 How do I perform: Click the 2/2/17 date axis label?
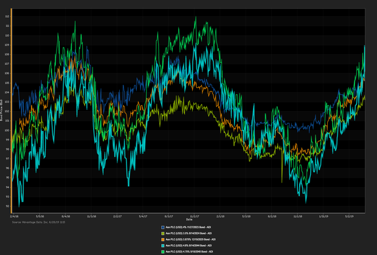pyautogui.click(x=117, y=216)
